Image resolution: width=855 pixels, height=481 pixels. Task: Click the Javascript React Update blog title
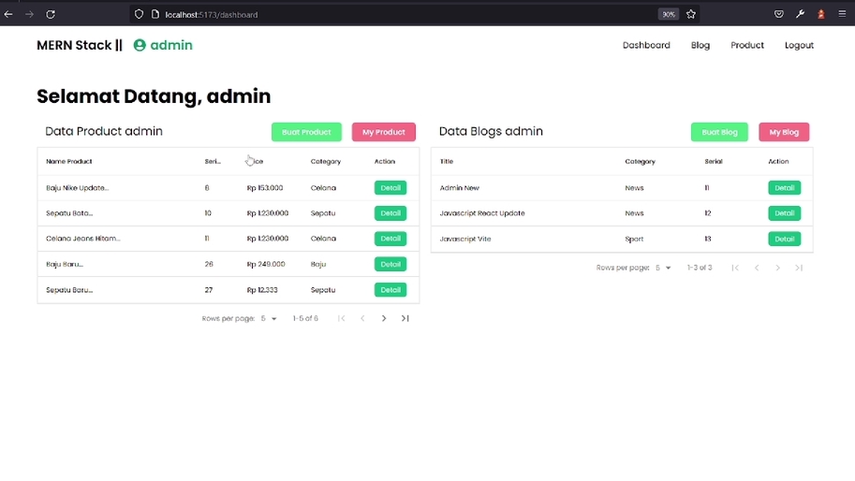pos(482,213)
